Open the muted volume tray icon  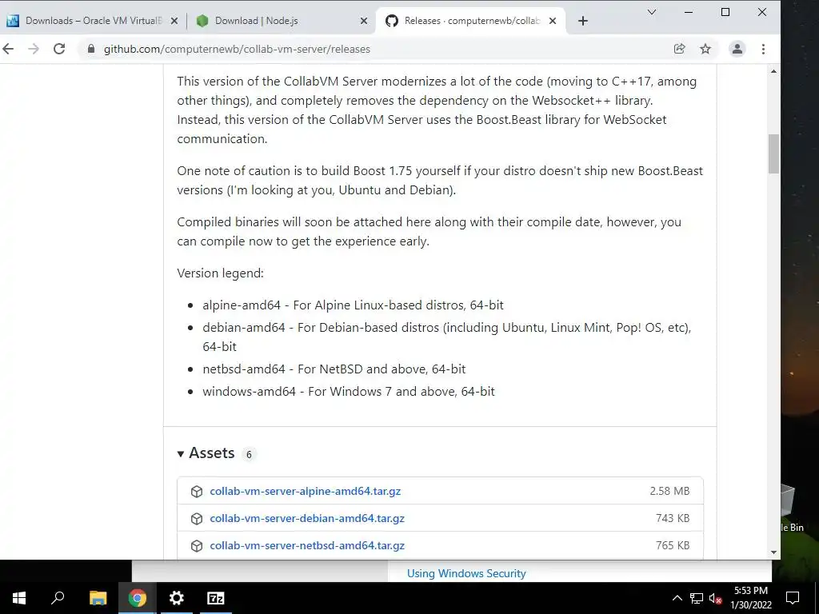click(716, 598)
